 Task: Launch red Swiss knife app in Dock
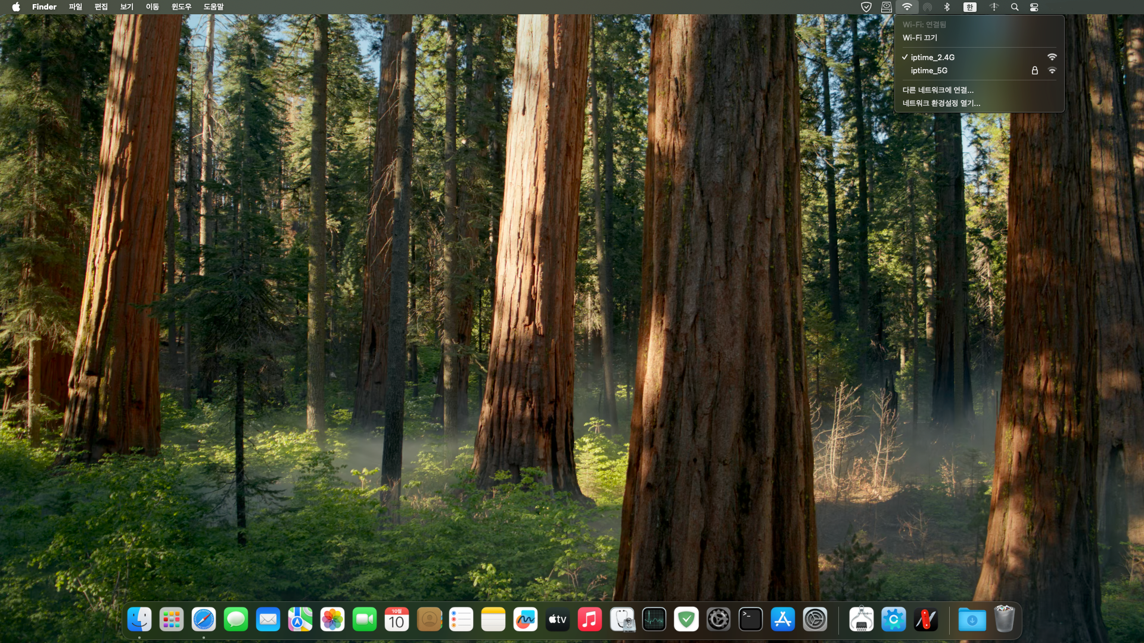pos(926,620)
